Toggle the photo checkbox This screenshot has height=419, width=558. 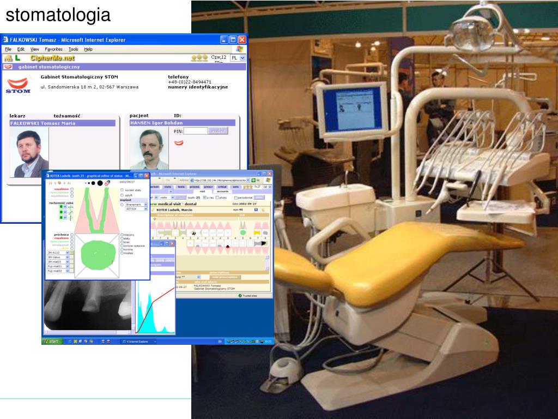click(217, 197)
